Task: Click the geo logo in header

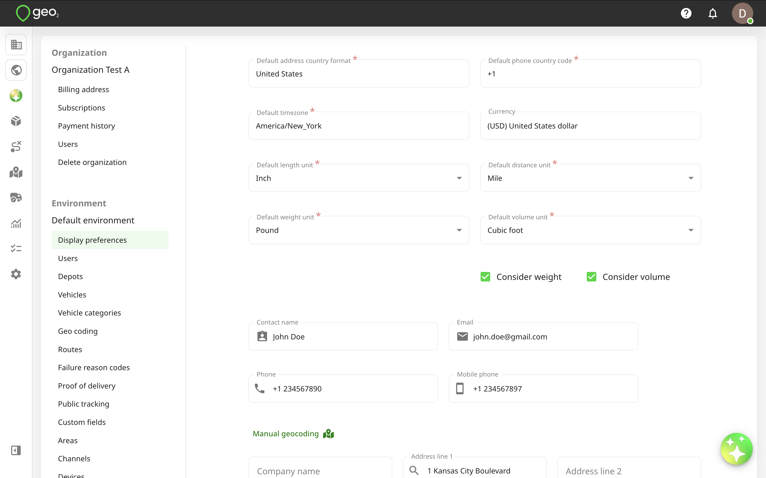Action: click(x=37, y=13)
